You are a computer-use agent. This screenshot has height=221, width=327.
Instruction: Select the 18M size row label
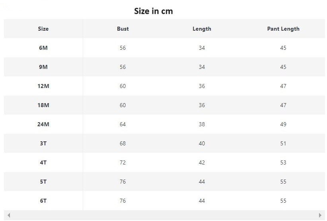pos(43,105)
